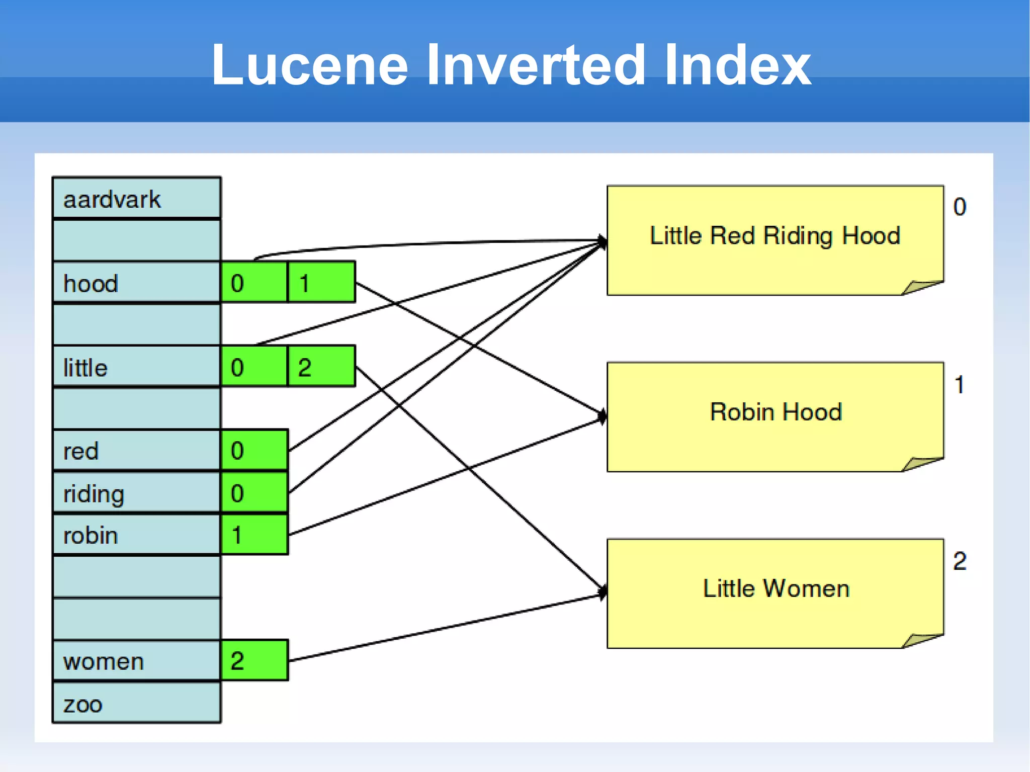Select the 'riding' term cell
The height and width of the screenshot is (772, 1030).
point(136,492)
